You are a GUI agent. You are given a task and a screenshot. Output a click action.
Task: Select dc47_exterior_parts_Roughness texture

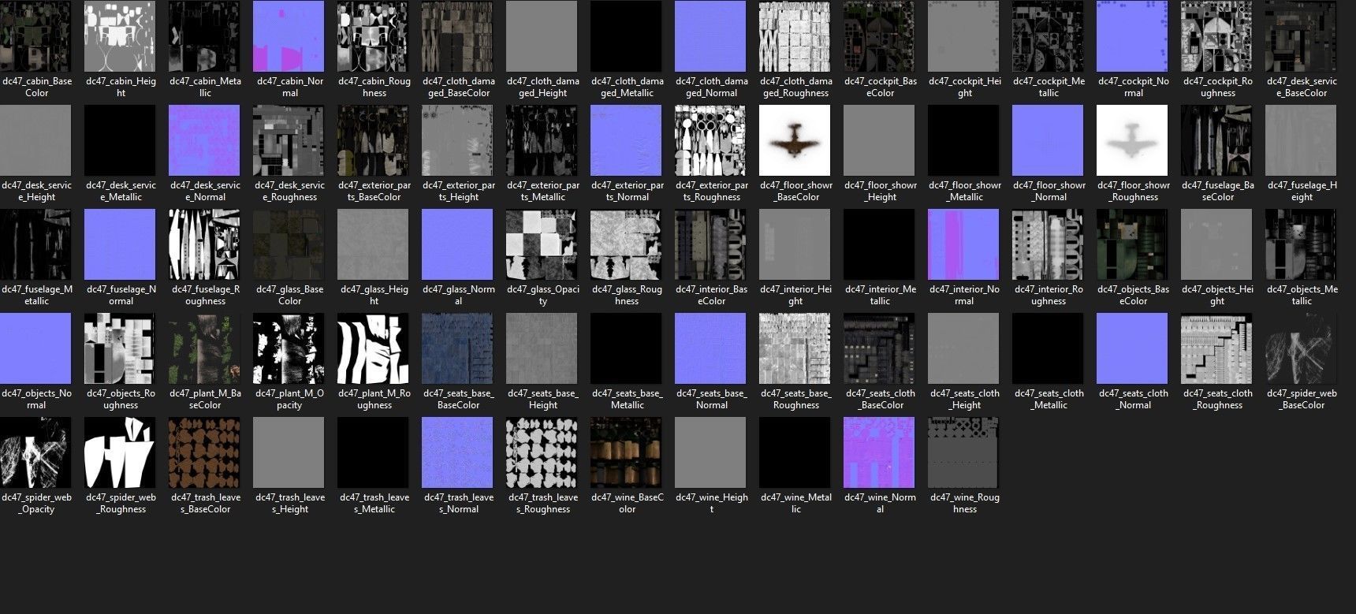(711, 140)
